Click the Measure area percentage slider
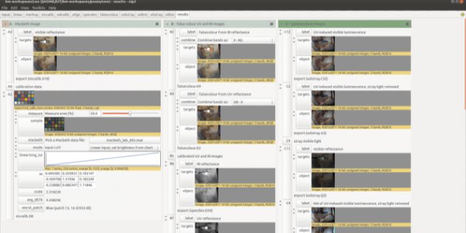This screenshot has height=233, width=466. (131, 114)
